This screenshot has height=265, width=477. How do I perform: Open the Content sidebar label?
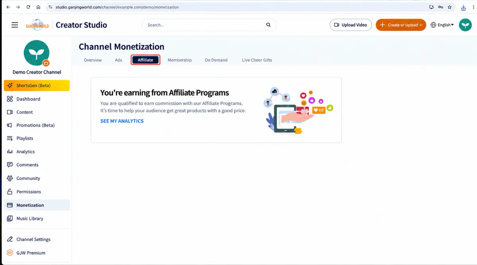tap(25, 112)
